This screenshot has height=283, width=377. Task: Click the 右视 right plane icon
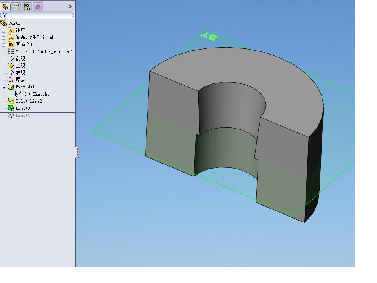click(11, 72)
